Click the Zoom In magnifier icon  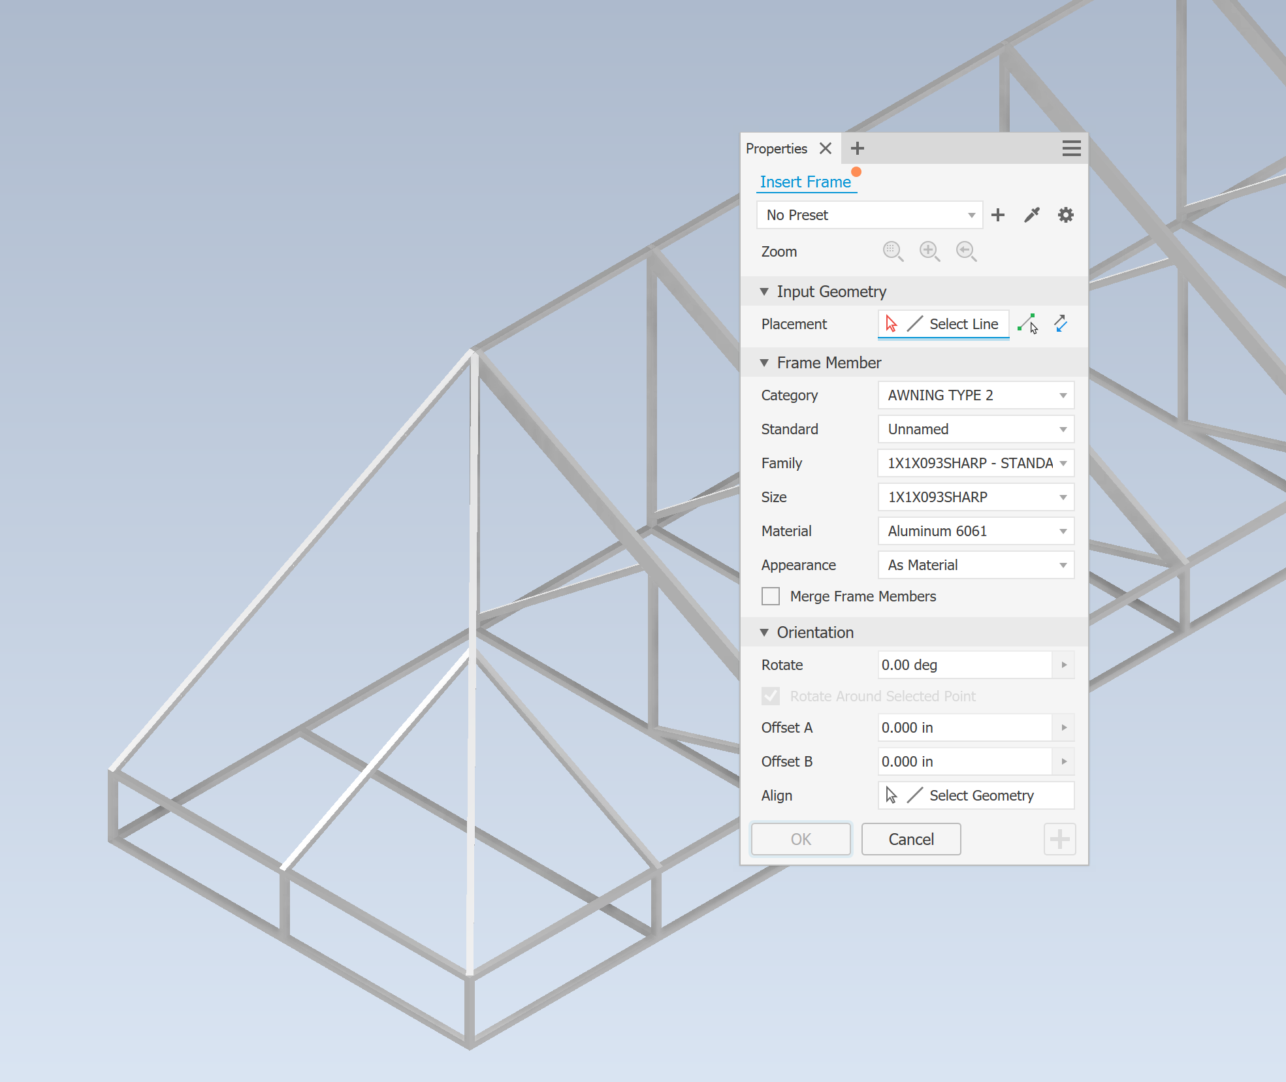pyautogui.click(x=929, y=251)
